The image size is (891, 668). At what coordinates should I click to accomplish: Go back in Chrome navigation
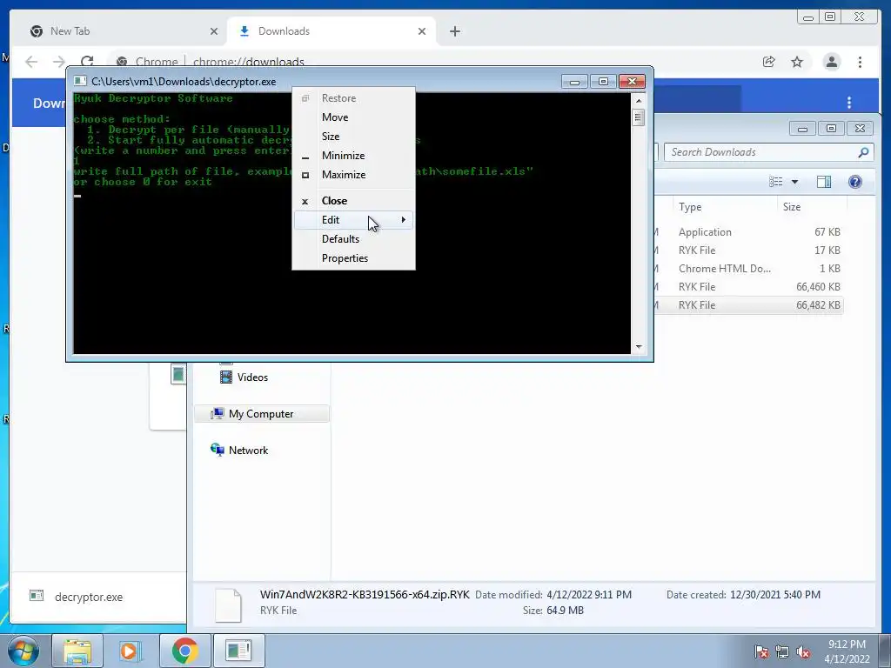pyautogui.click(x=31, y=62)
